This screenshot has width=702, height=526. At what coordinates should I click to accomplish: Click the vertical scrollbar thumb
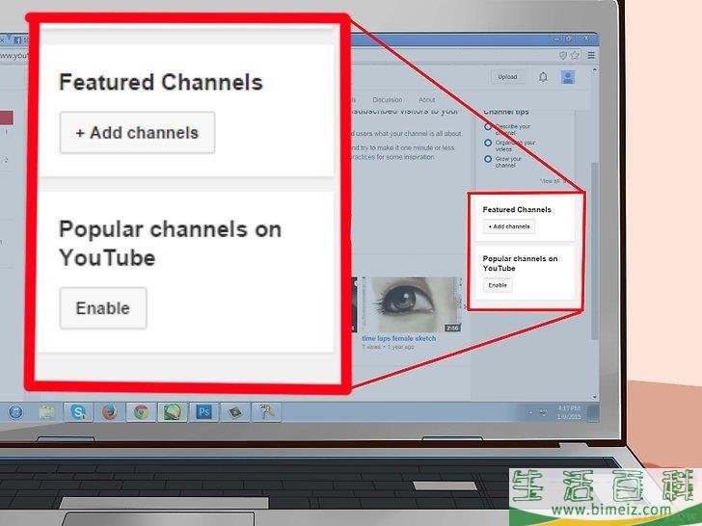595,250
